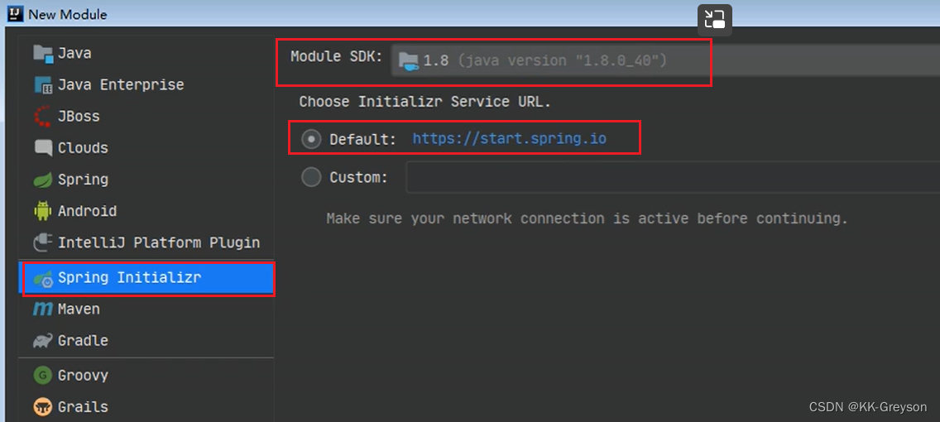Select IntelliJ Platform Plugin entry

point(147,242)
